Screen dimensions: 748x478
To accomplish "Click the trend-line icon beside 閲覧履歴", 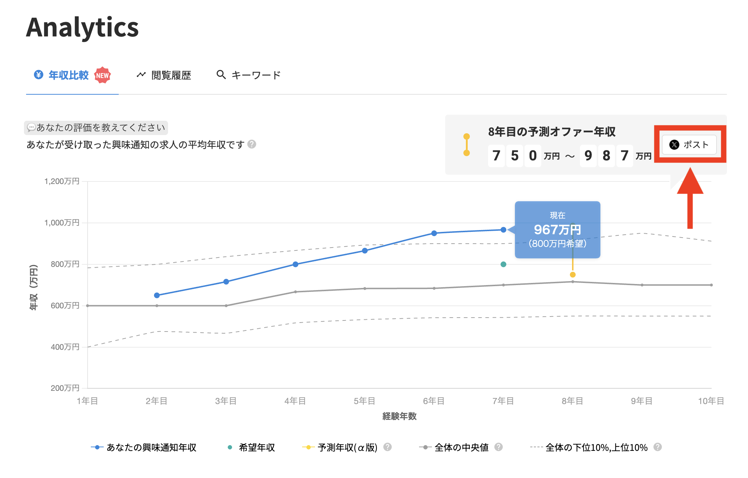I will (x=141, y=75).
